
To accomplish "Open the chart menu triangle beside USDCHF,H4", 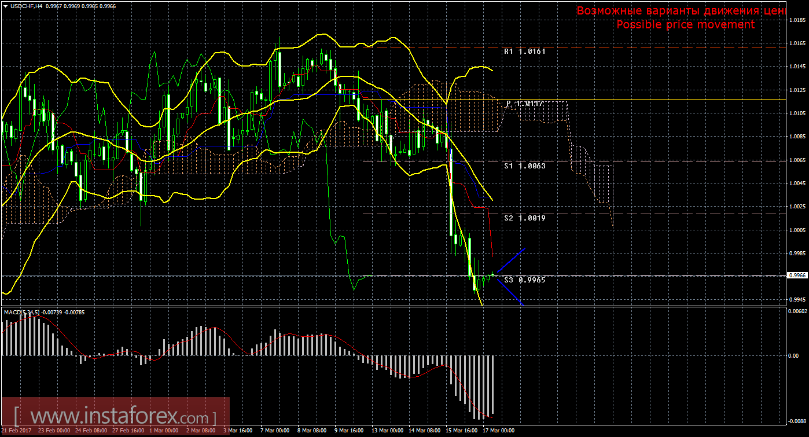I will coord(6,5).
